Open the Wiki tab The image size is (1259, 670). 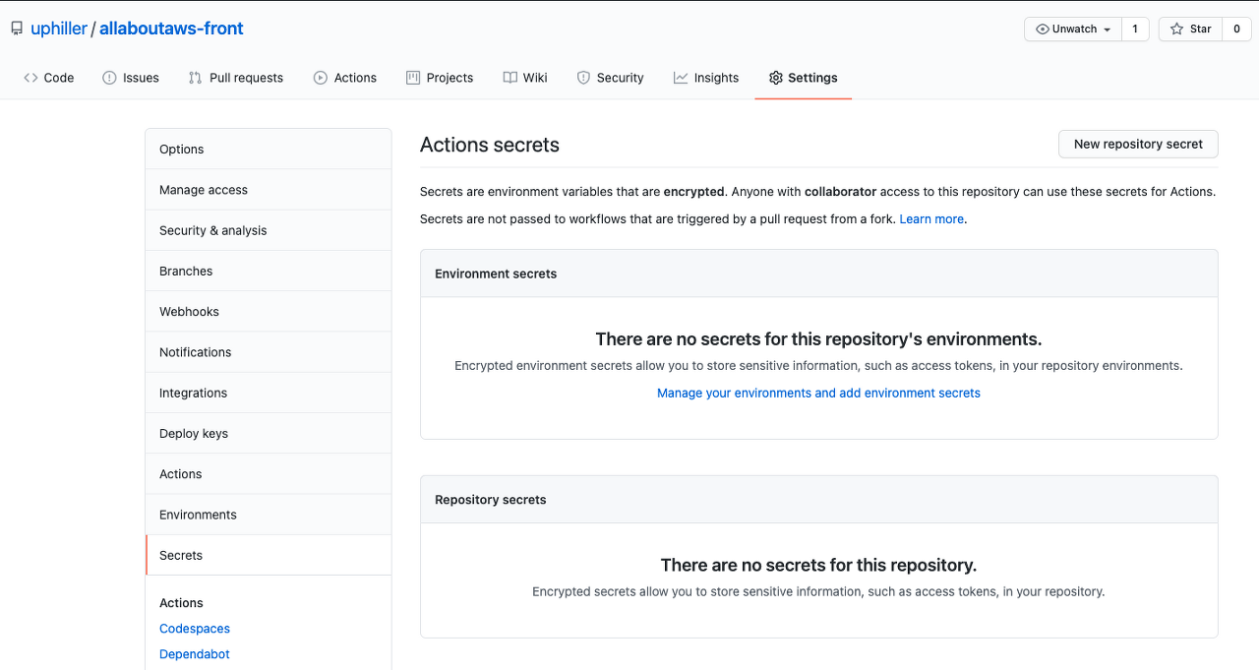point(525,78)
